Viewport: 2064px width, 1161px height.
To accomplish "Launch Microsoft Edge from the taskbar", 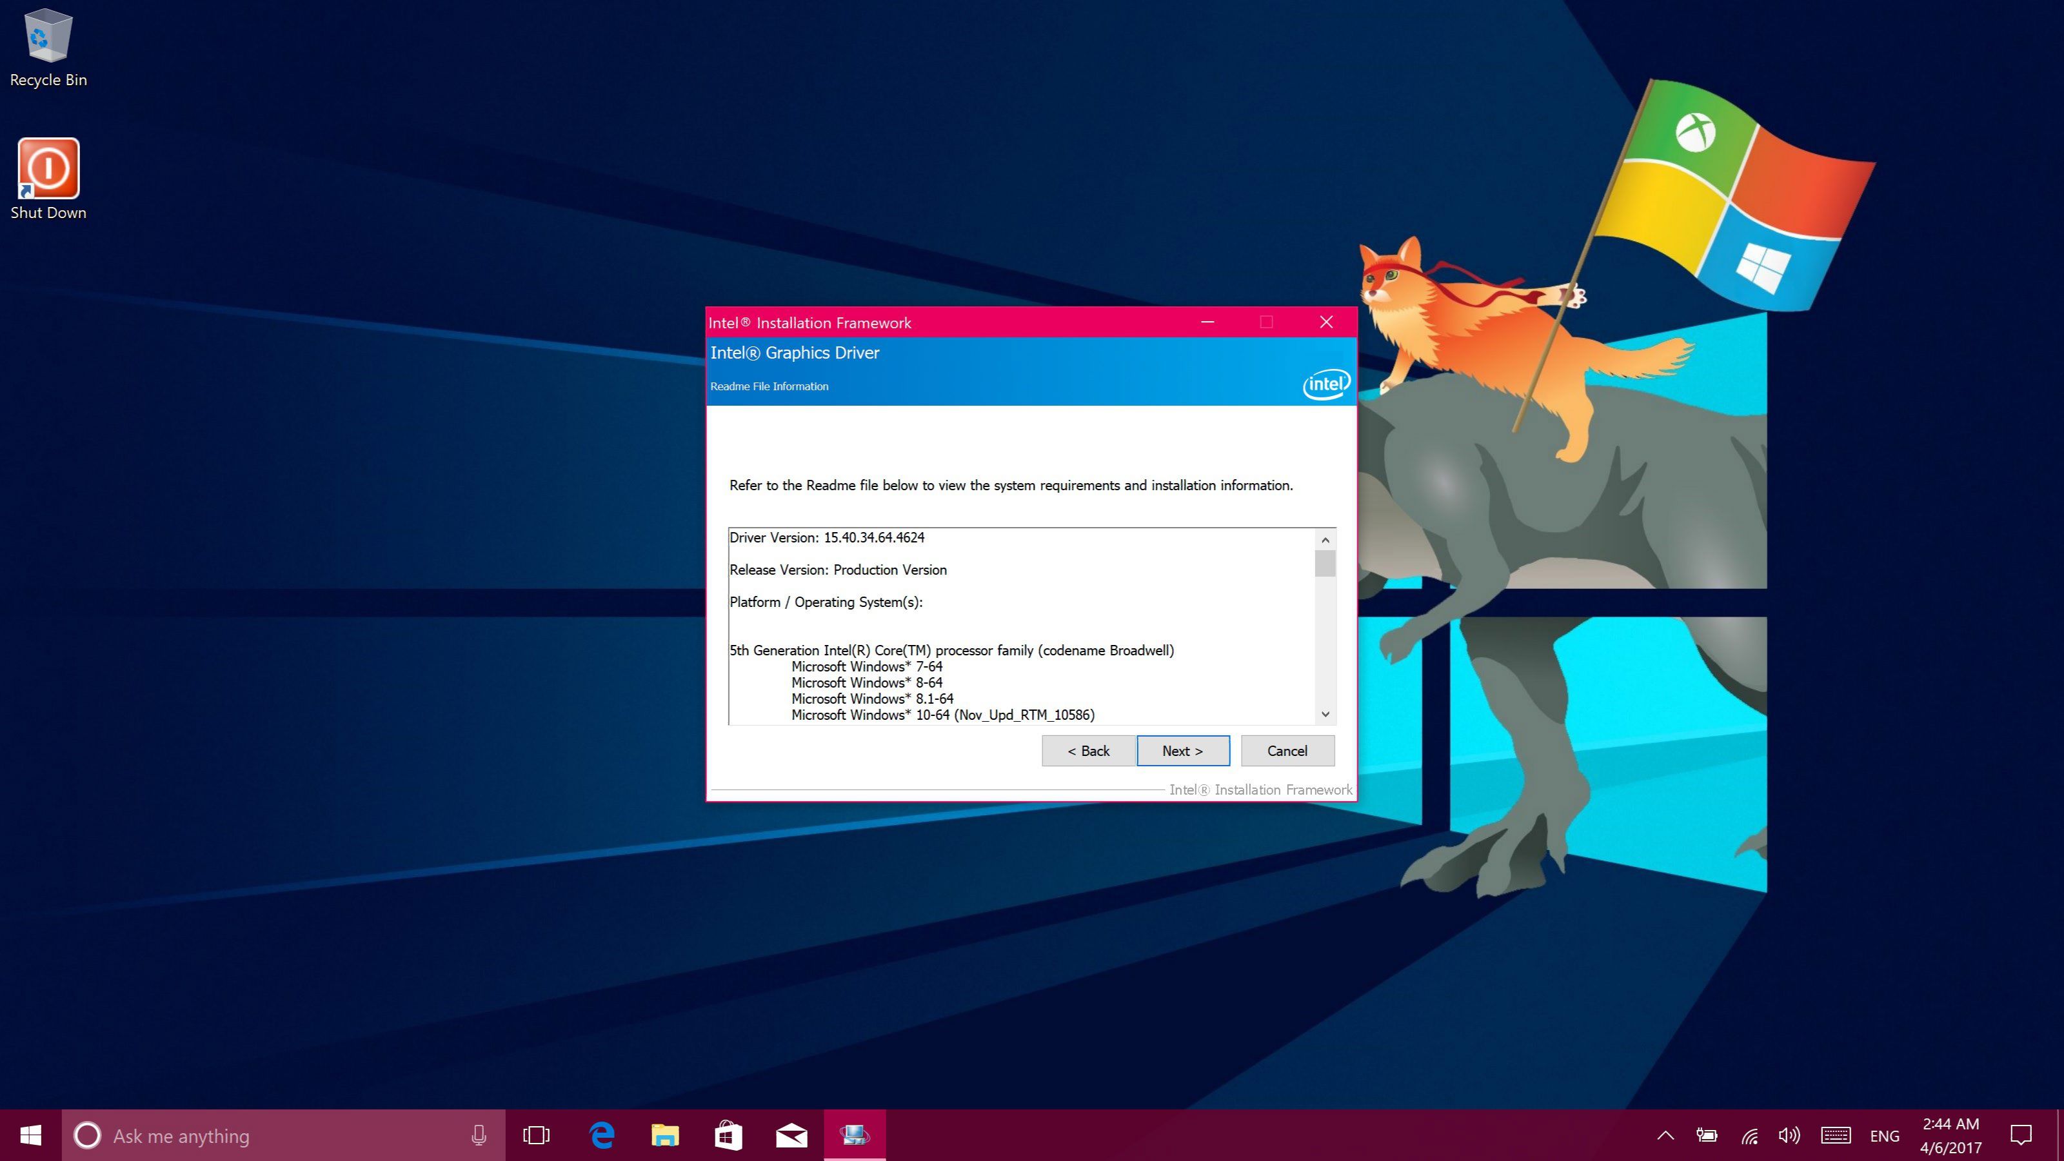I will pos(602,1135).
